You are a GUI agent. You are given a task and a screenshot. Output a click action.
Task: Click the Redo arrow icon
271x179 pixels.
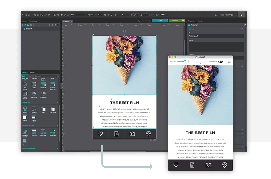click(49, 15)
